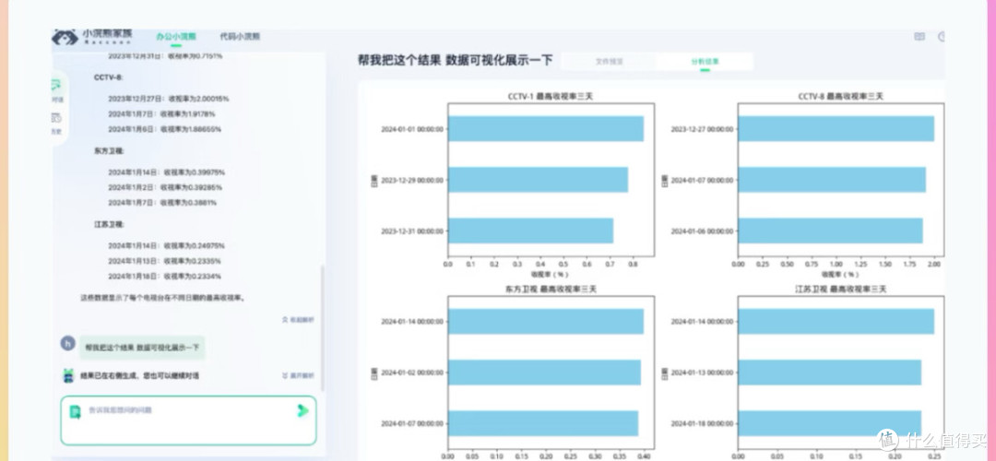Click the CCTV-1 最高收视率三天 chart
The width and height of the screenshot is (996, 461).
[551, 180]
